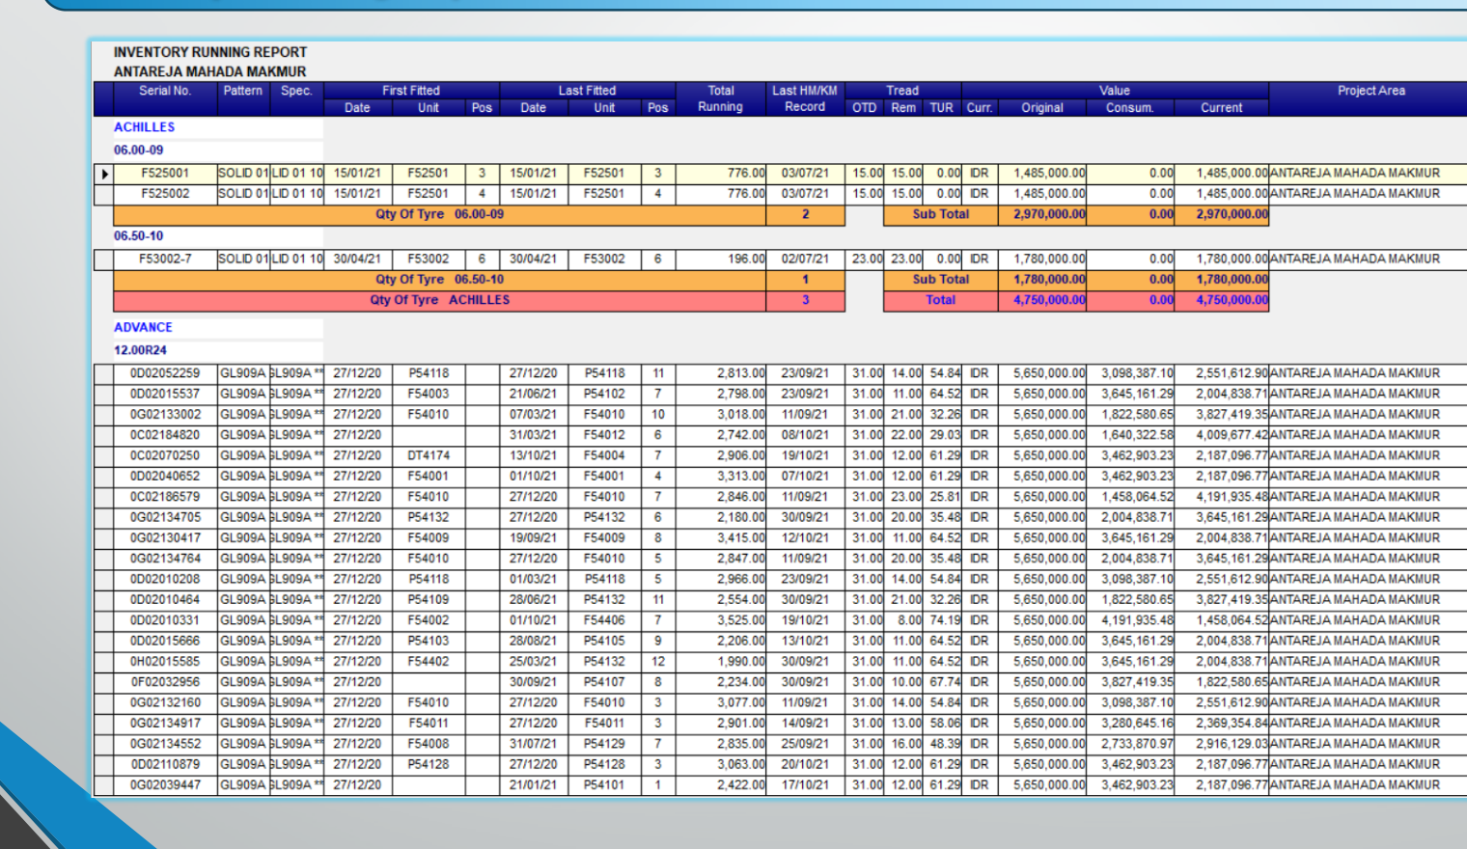Click consumed value 1,640,322.58 for 0C02184820

[1130, 435]
